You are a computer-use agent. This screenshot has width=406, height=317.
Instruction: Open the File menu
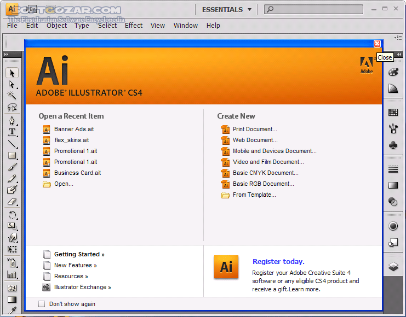pyautogui.click(x=12, y=26)
